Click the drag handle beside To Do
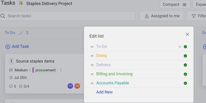The image size is (206, 103). coord(92,47)
